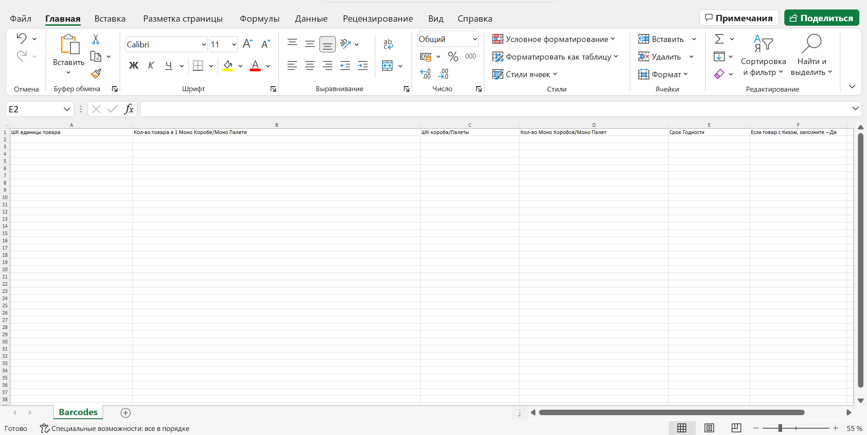Click the AutoSum sigma icon
The image size is (867, 435).
tap(719, 39)
